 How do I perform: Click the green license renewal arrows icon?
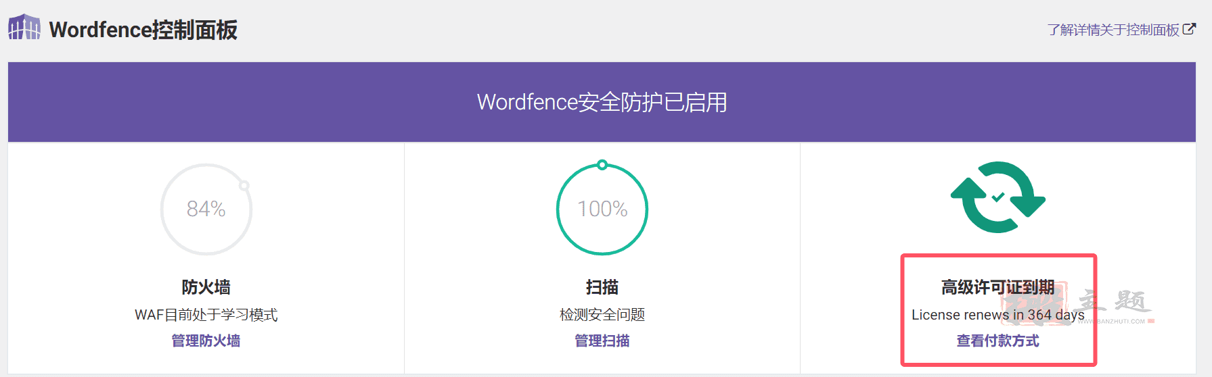click(998, 197)
